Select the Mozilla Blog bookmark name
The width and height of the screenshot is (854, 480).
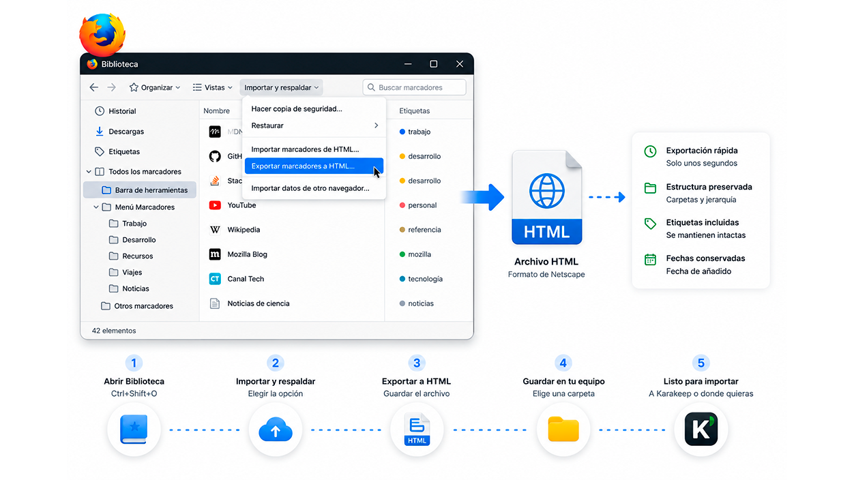(247, 254)
